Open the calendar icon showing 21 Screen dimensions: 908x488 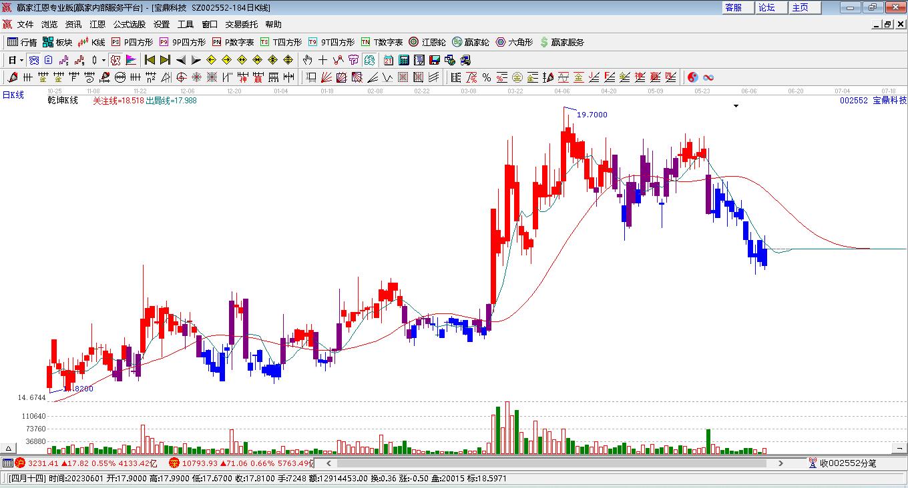tap(389, 60)
